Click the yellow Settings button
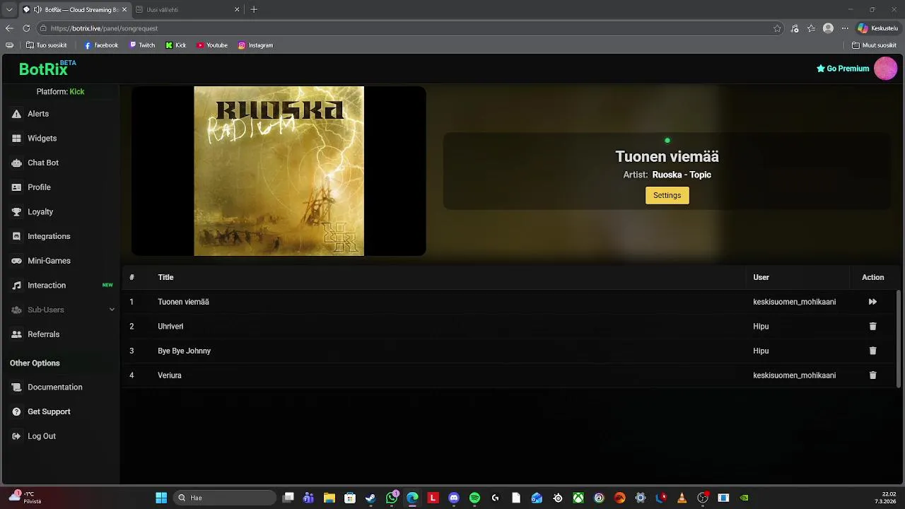The height and width of the screenshot is (509, 905). pyautogui.click(x=667, y=195)
